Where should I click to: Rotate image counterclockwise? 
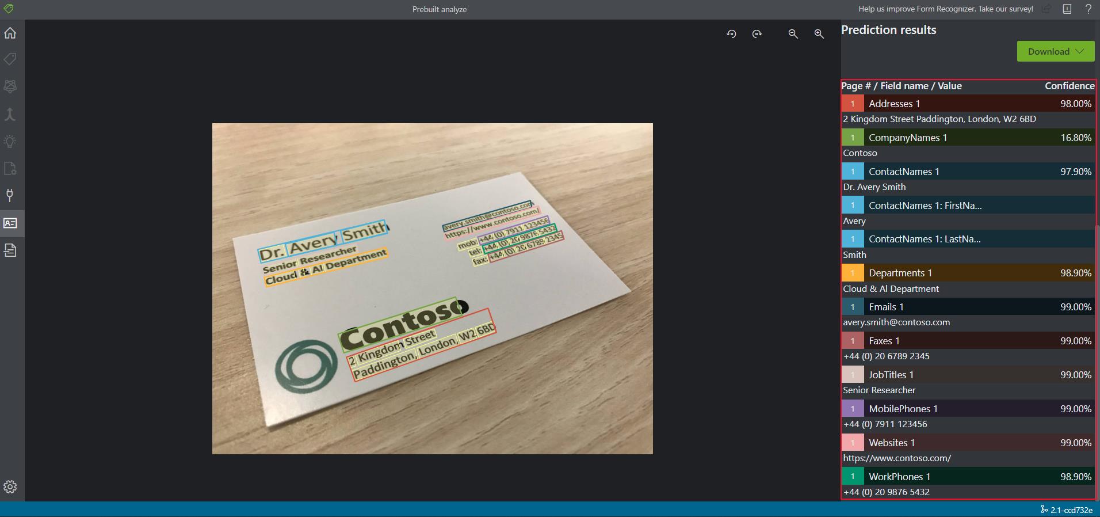(x=731, y=34)
